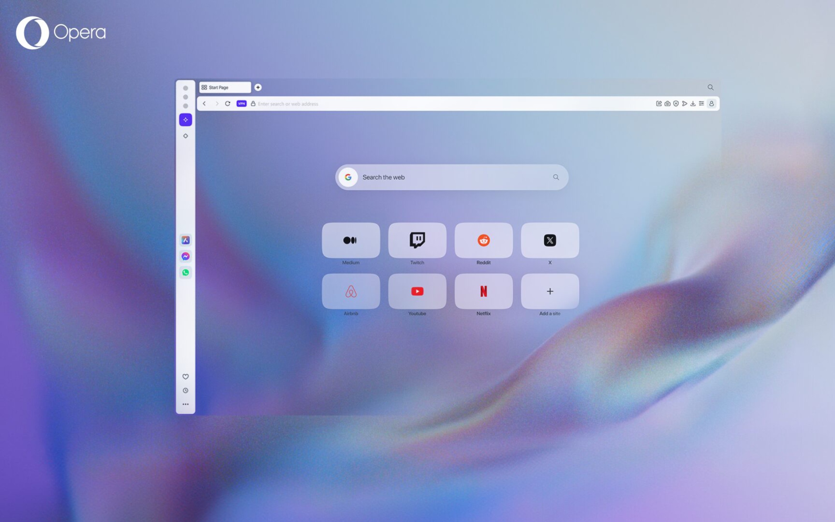Open history clock icon in sidebar
The width and height of the screenshot is (835, 522).
pos(186,391)
